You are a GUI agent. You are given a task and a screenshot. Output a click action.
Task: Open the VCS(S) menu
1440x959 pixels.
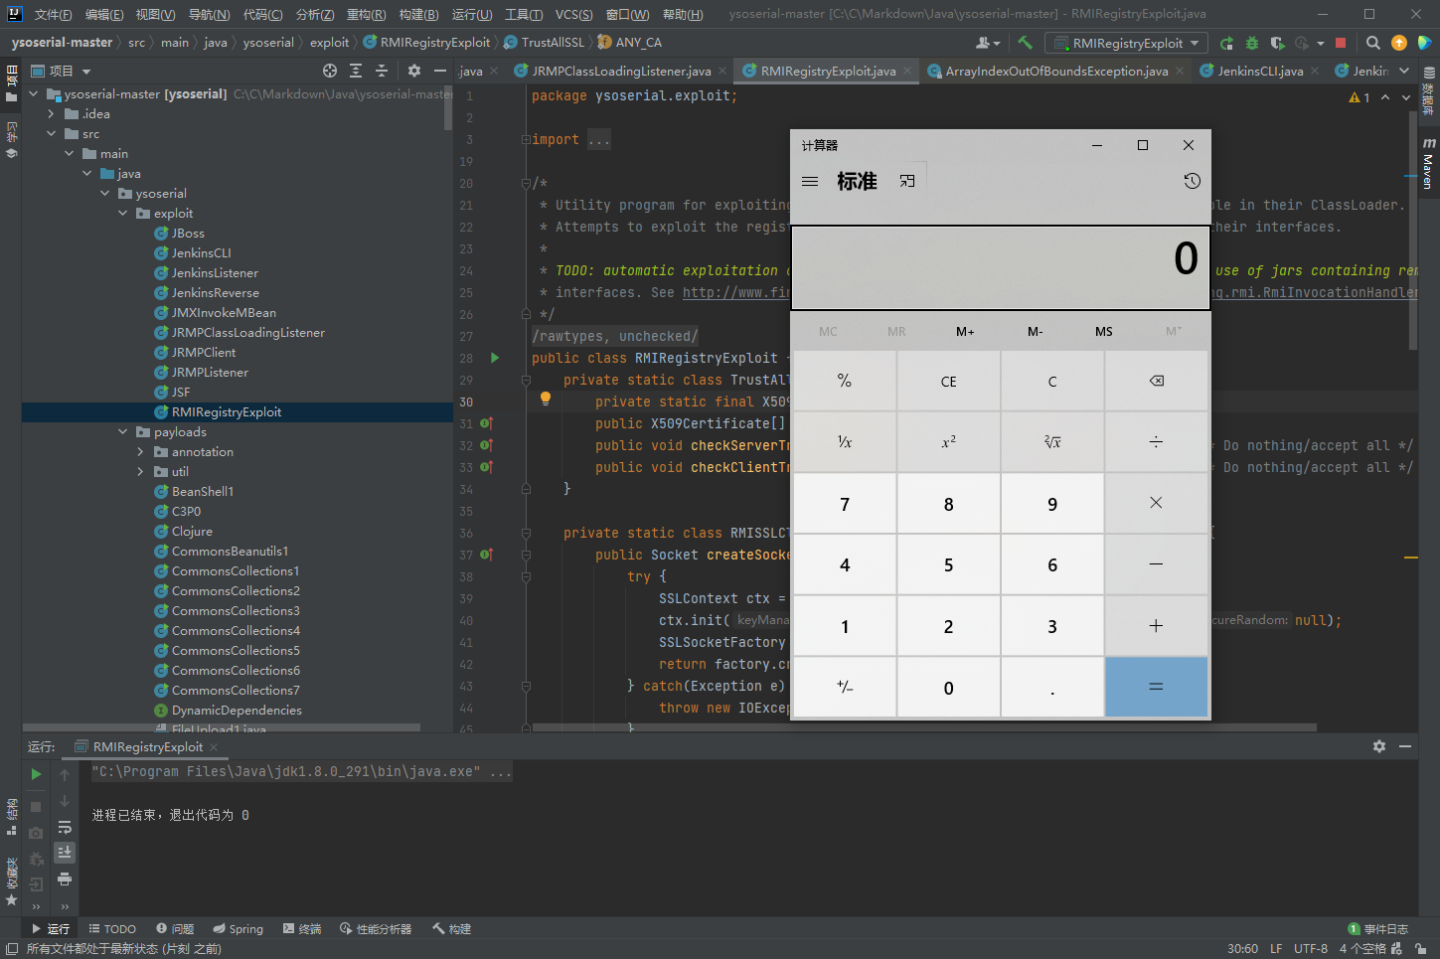573,14
